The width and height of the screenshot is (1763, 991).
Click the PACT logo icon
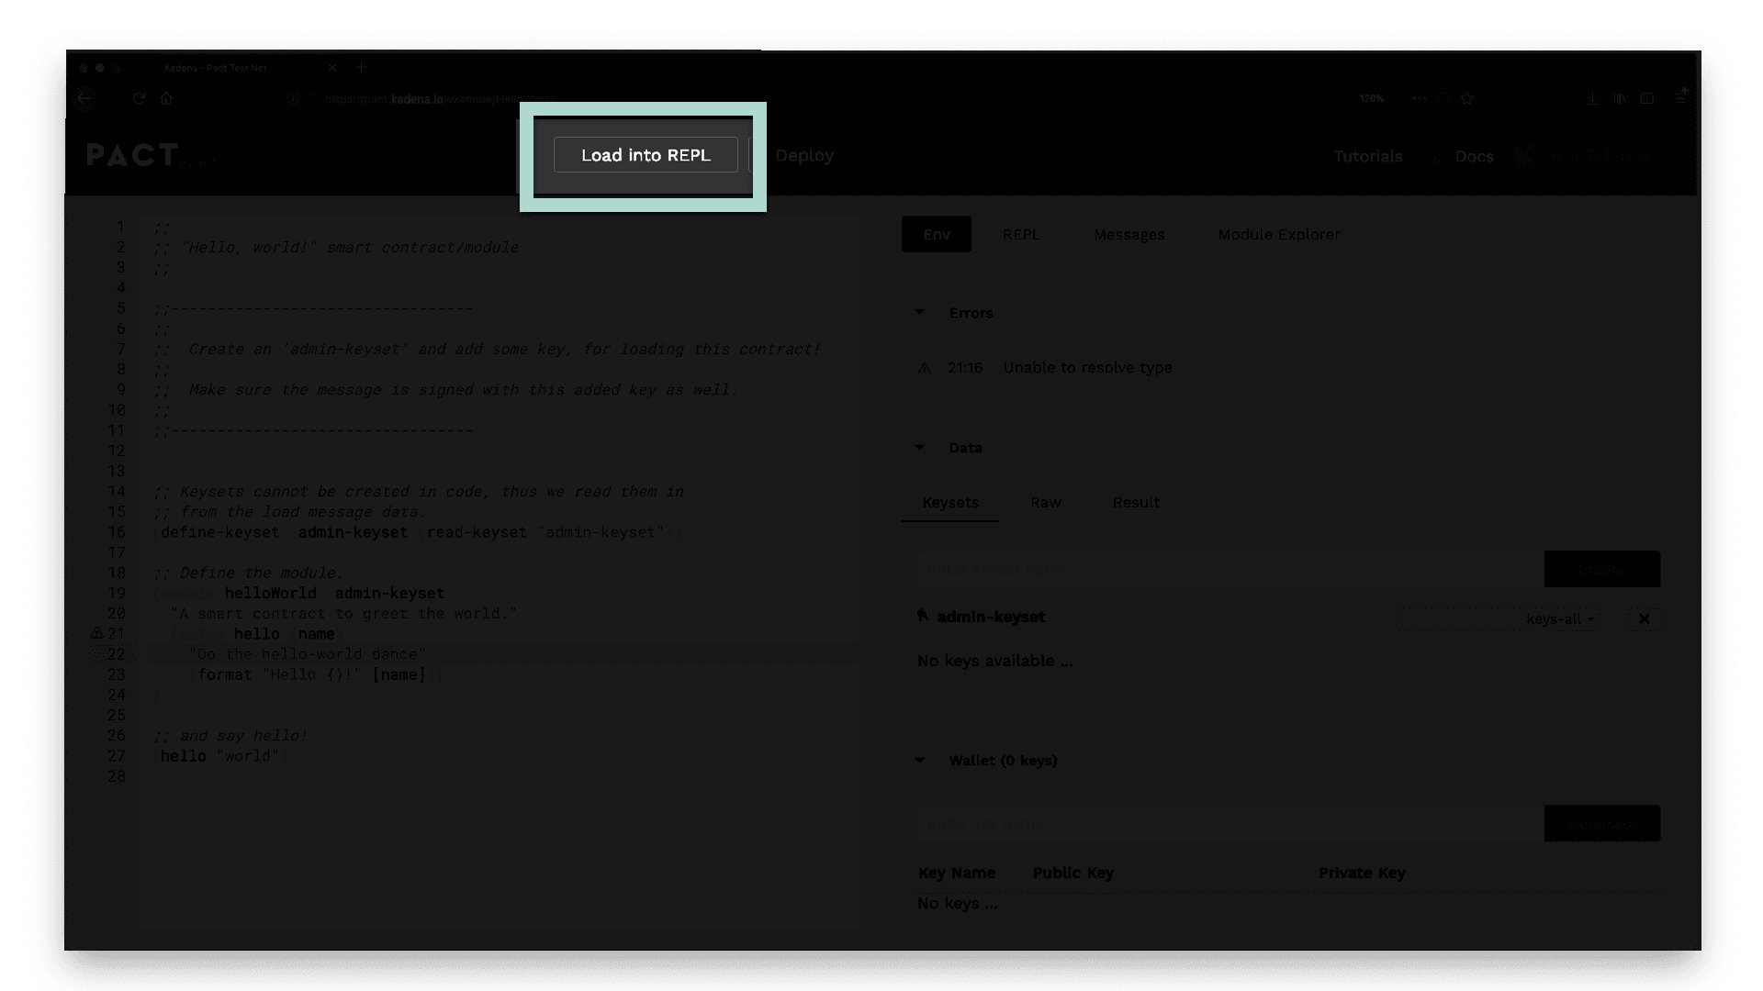(x=132, y=155)
